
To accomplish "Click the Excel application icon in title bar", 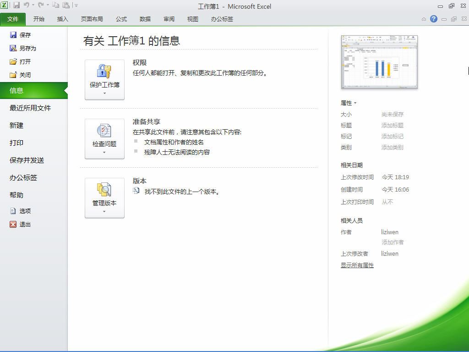I will pyautogui.click(x=4, y=5).
